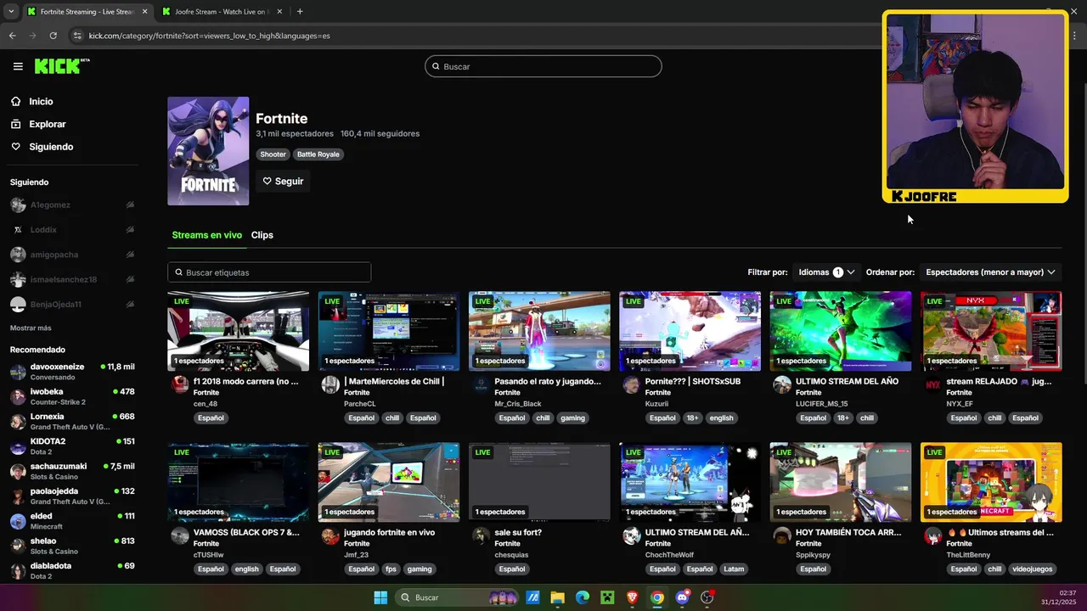Open davooxeneize recommended channel
The image size is (1087, 611).
coord(72,372)
